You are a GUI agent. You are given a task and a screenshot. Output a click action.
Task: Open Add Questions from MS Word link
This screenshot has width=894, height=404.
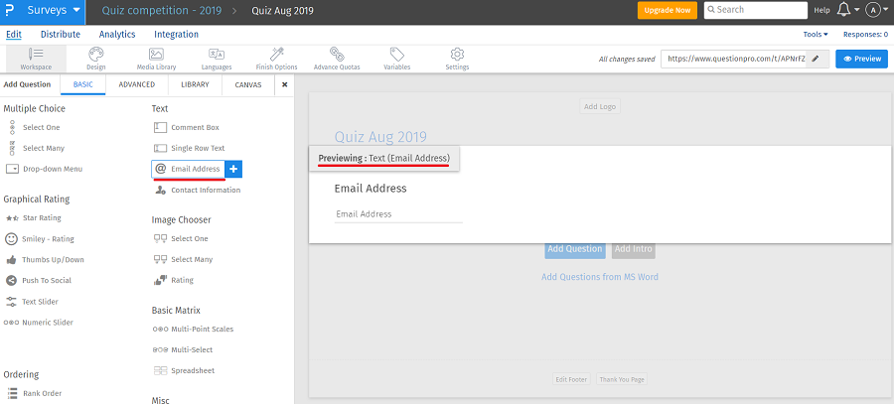tap(600, 277)
